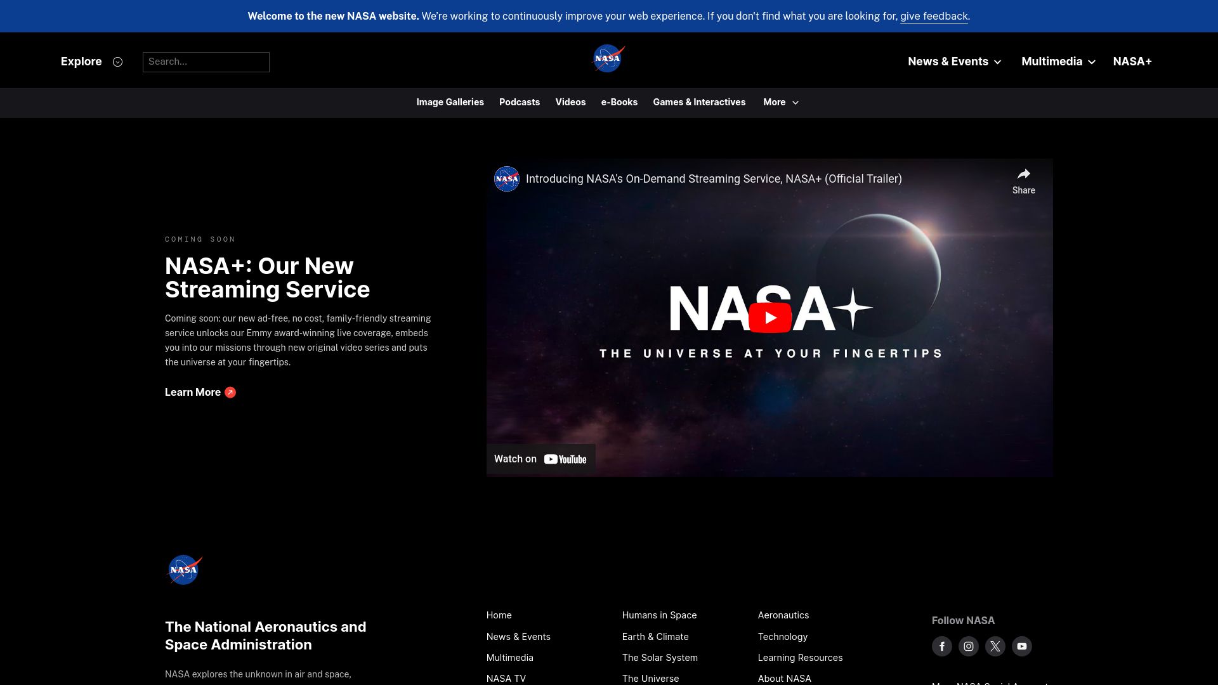Click the footer NASA meatball logo
1218x685 pixels.
pyautogui.click(x=184, y=570)
